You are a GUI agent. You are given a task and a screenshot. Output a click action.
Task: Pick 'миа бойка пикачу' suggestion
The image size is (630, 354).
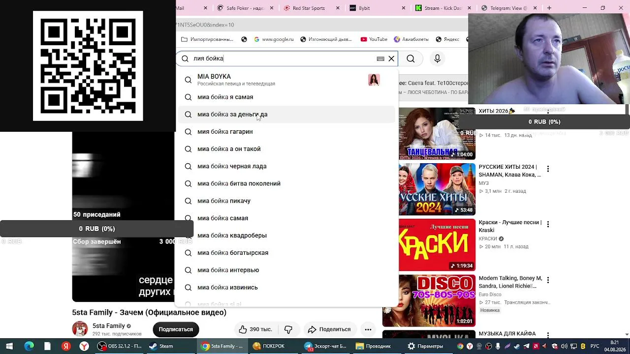pyautogui.click(x=286, y=201)
